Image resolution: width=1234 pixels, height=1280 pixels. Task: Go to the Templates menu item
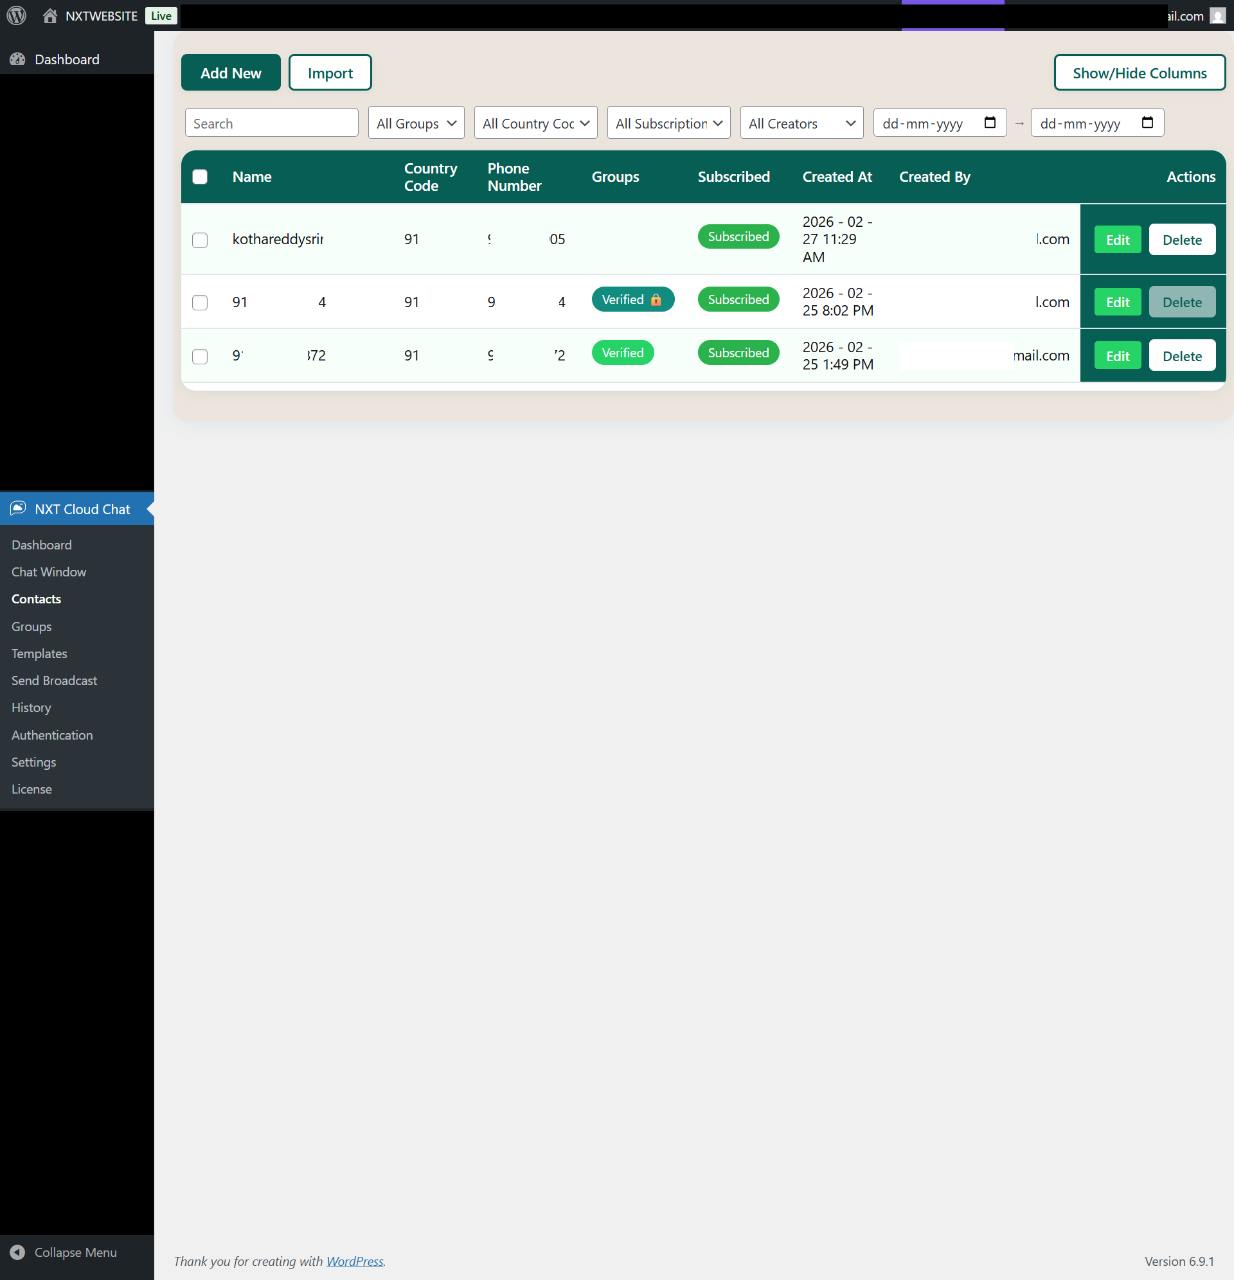[39, 653]
